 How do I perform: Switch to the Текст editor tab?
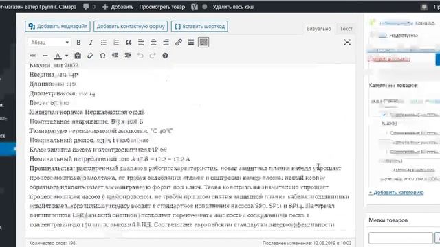(346, 29)
